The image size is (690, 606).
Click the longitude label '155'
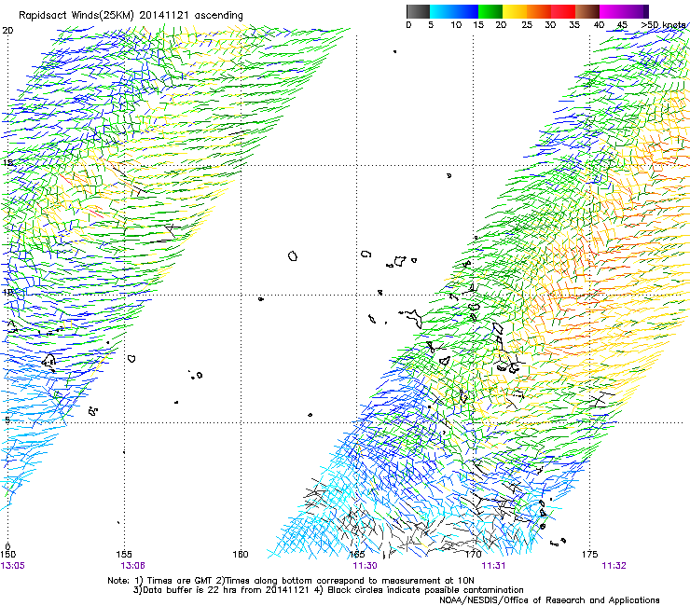124,555
